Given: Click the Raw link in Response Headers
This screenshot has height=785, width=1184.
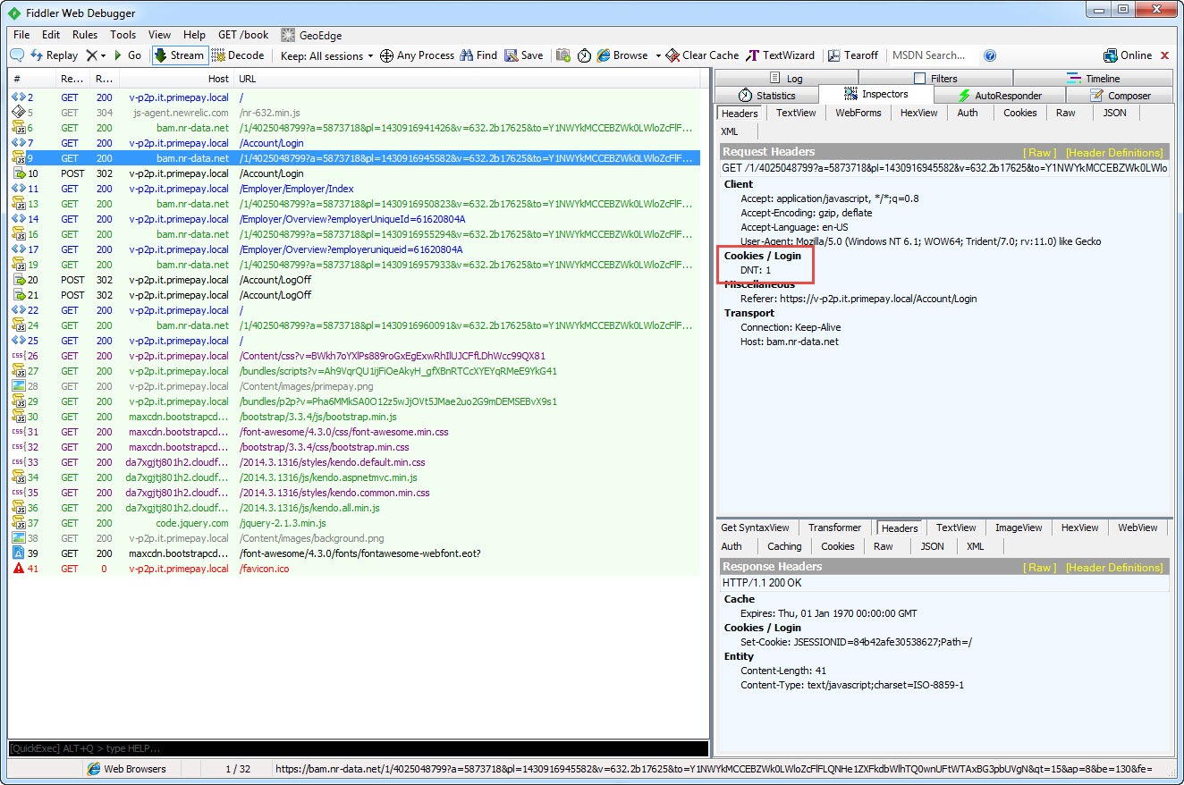Looking at the screenshot, I should point(1039,568).
